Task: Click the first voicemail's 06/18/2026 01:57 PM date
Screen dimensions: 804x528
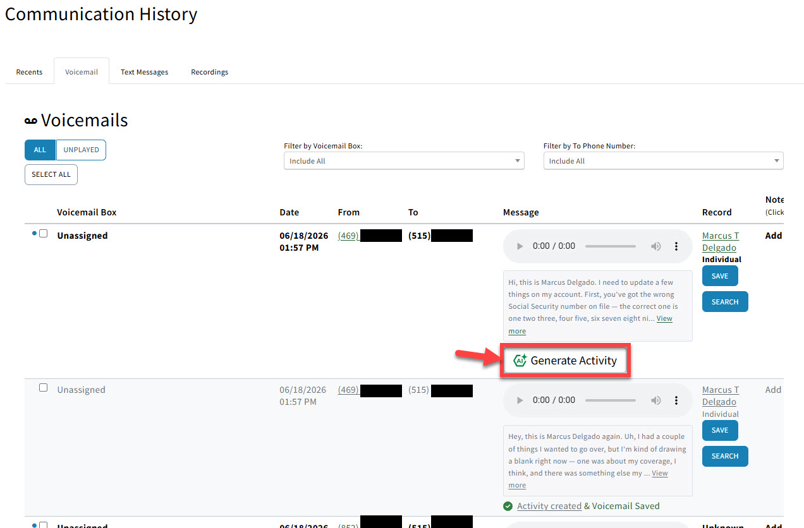Action: point(304,242)
